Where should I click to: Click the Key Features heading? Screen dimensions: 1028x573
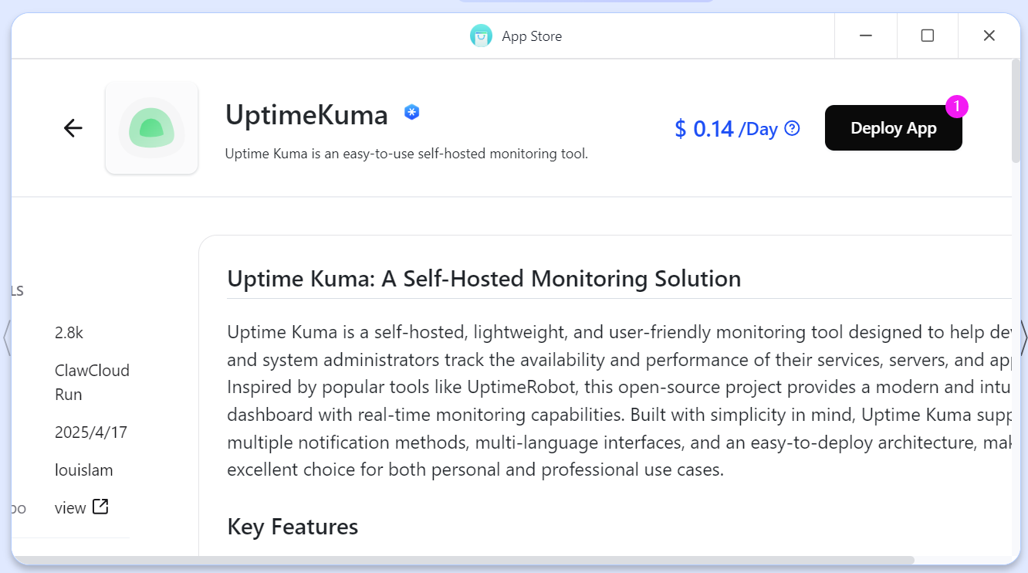293,527
